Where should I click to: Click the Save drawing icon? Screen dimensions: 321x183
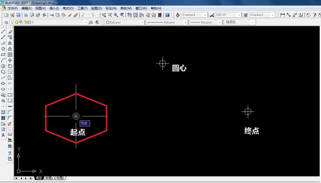tap(19, 15)
